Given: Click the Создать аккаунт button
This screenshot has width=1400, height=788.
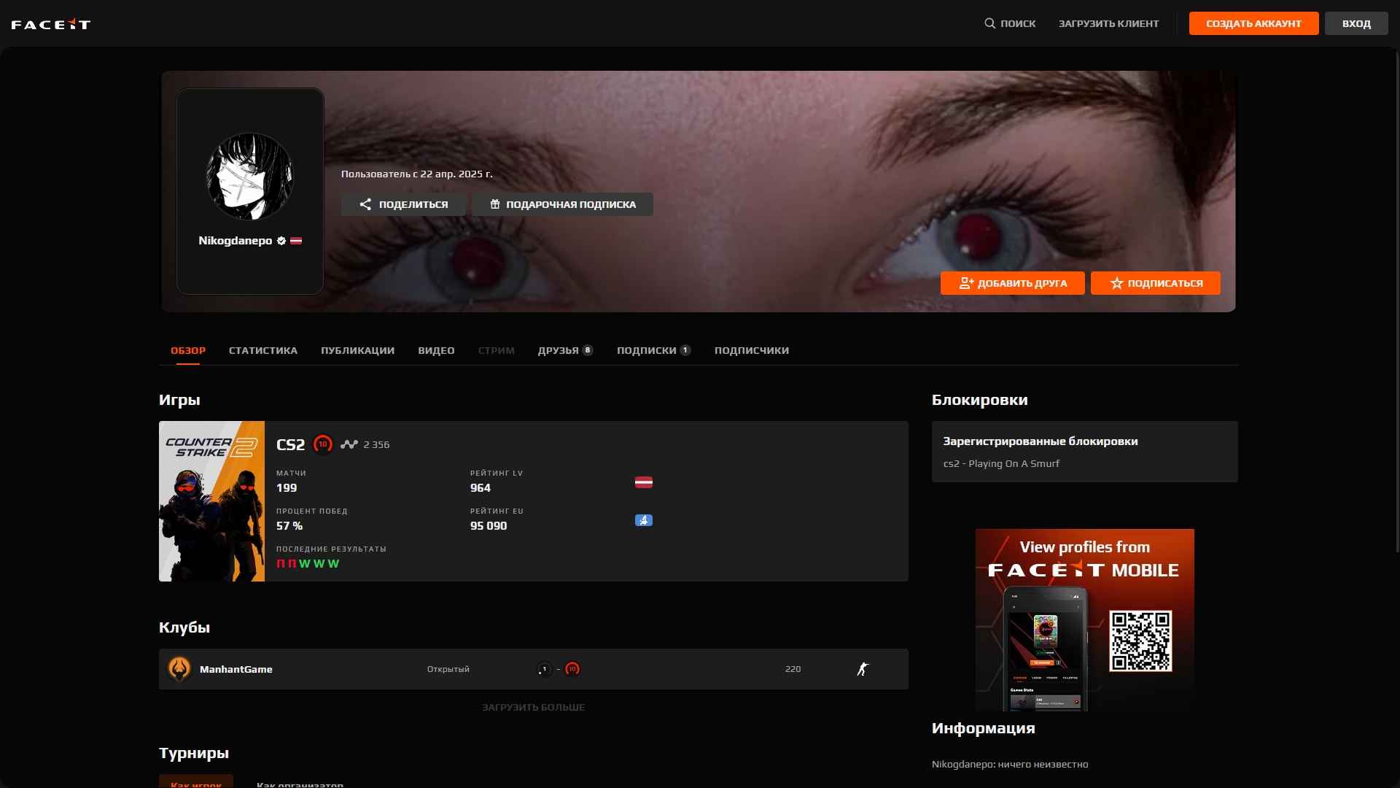Looking at the screenshot, I should click(1253, 23).
